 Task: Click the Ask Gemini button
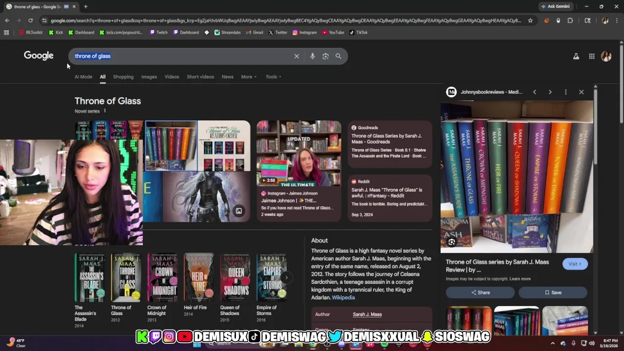[x=555, y=6]
